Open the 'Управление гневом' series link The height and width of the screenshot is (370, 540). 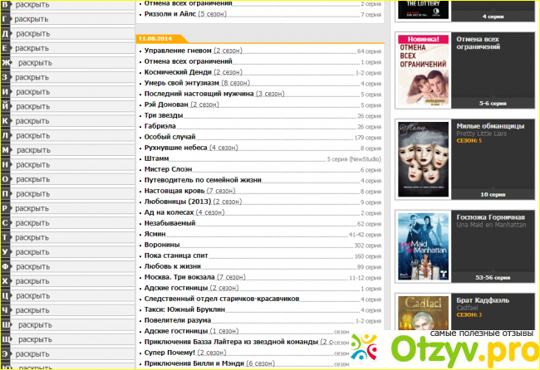pyautogui.click(x=177, y=51)
